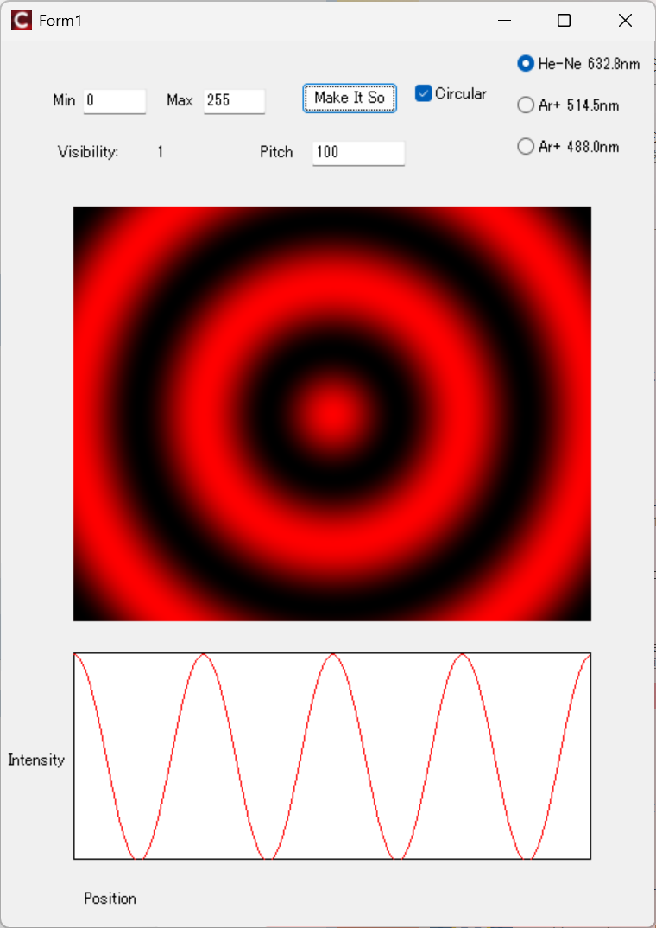Click into the Max value text box

[234, 100]
